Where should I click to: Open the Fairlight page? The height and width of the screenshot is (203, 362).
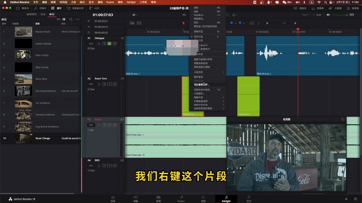coord(226,199)
